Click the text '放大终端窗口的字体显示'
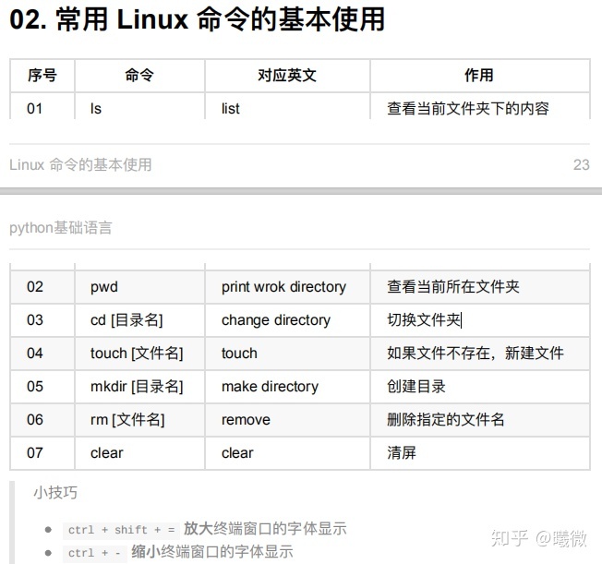 [x=265, y=529]
